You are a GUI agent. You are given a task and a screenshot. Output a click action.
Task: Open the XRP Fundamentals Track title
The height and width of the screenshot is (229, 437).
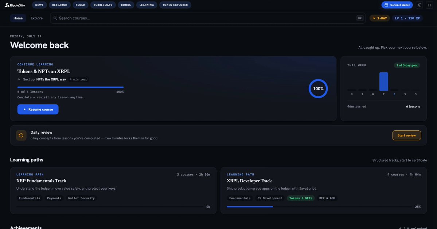coord(41,181)
